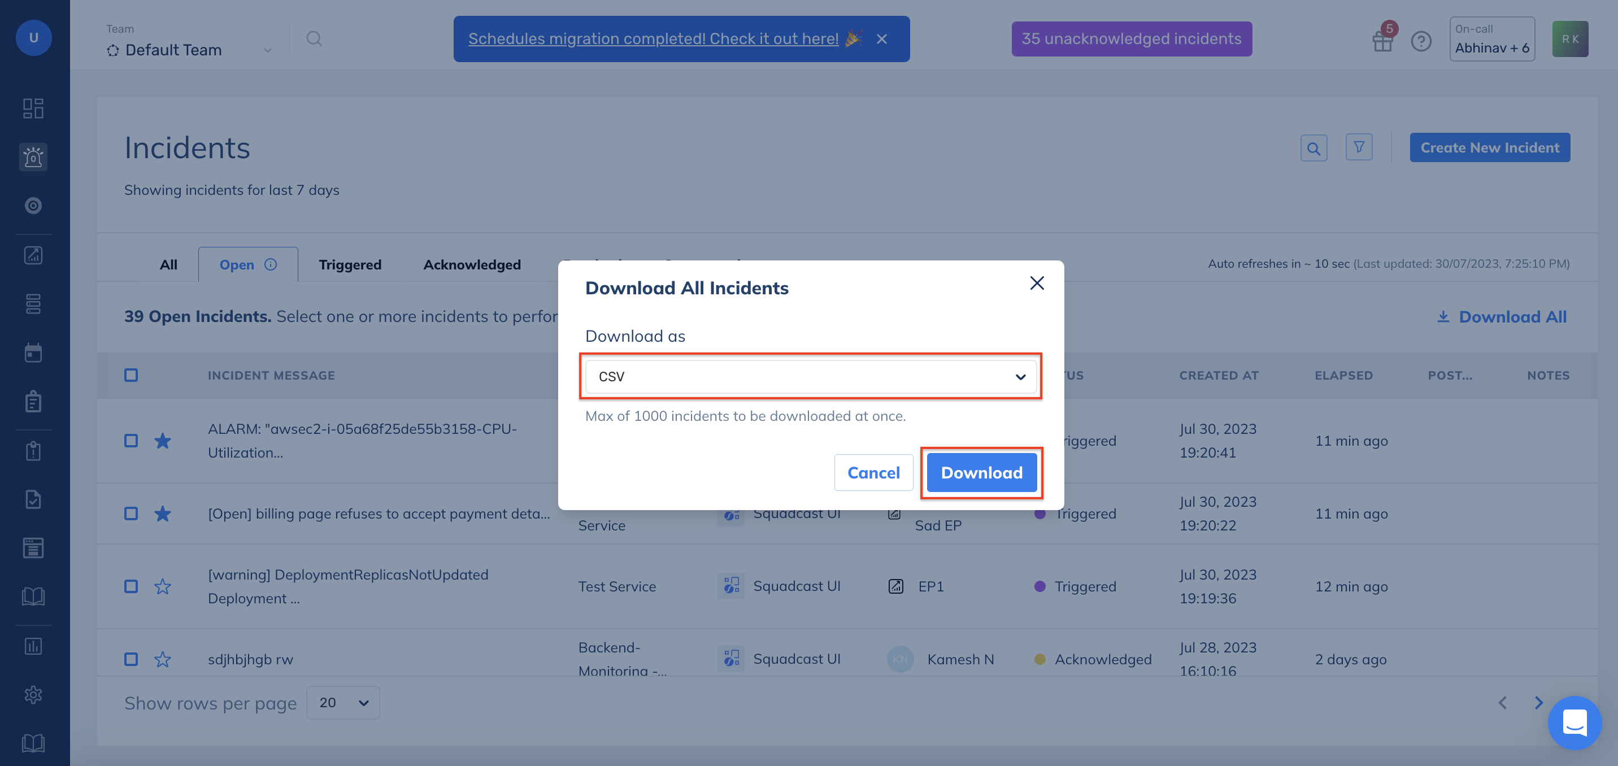Open the Services icon in the sidebar

pos(33,304)
